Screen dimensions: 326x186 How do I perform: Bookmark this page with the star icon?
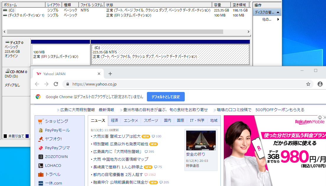308,84
